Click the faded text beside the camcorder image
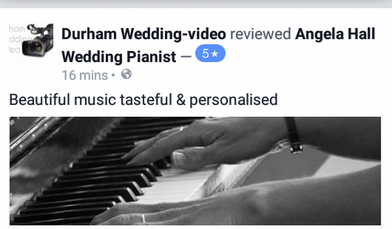 pyautogui.click(x=16, y=39)
